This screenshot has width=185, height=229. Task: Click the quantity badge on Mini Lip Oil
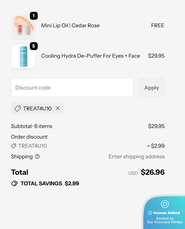[33, 15]
